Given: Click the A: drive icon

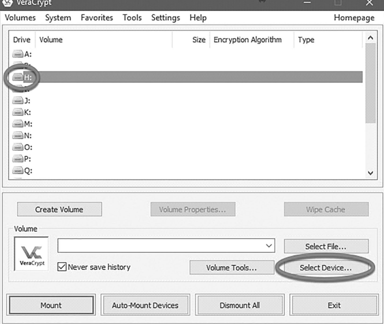Looking at the screenshot, I should pos(17,53).
